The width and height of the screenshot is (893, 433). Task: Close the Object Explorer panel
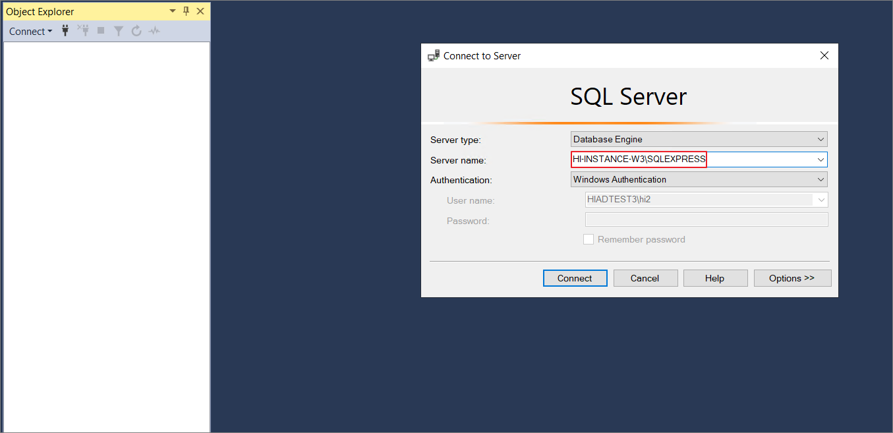(x=200, y=11)
